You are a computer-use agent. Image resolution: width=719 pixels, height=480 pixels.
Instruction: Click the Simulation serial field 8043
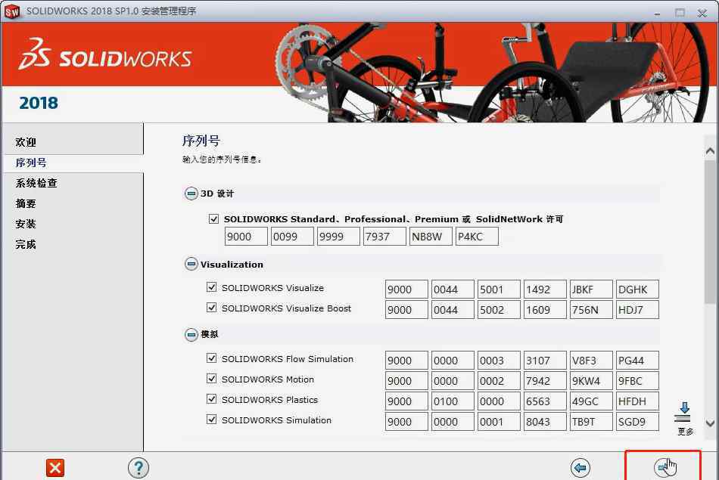coord(545,421)
